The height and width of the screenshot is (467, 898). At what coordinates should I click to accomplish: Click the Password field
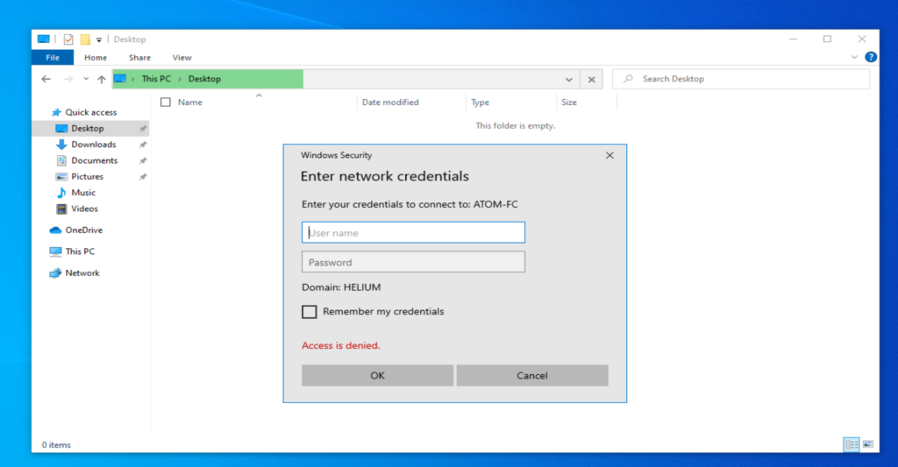click(413, 262)
